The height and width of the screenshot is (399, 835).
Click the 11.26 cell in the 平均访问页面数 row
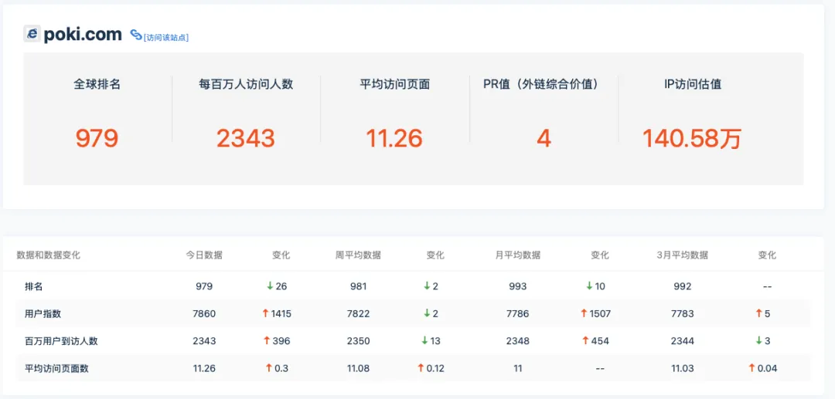204,368
